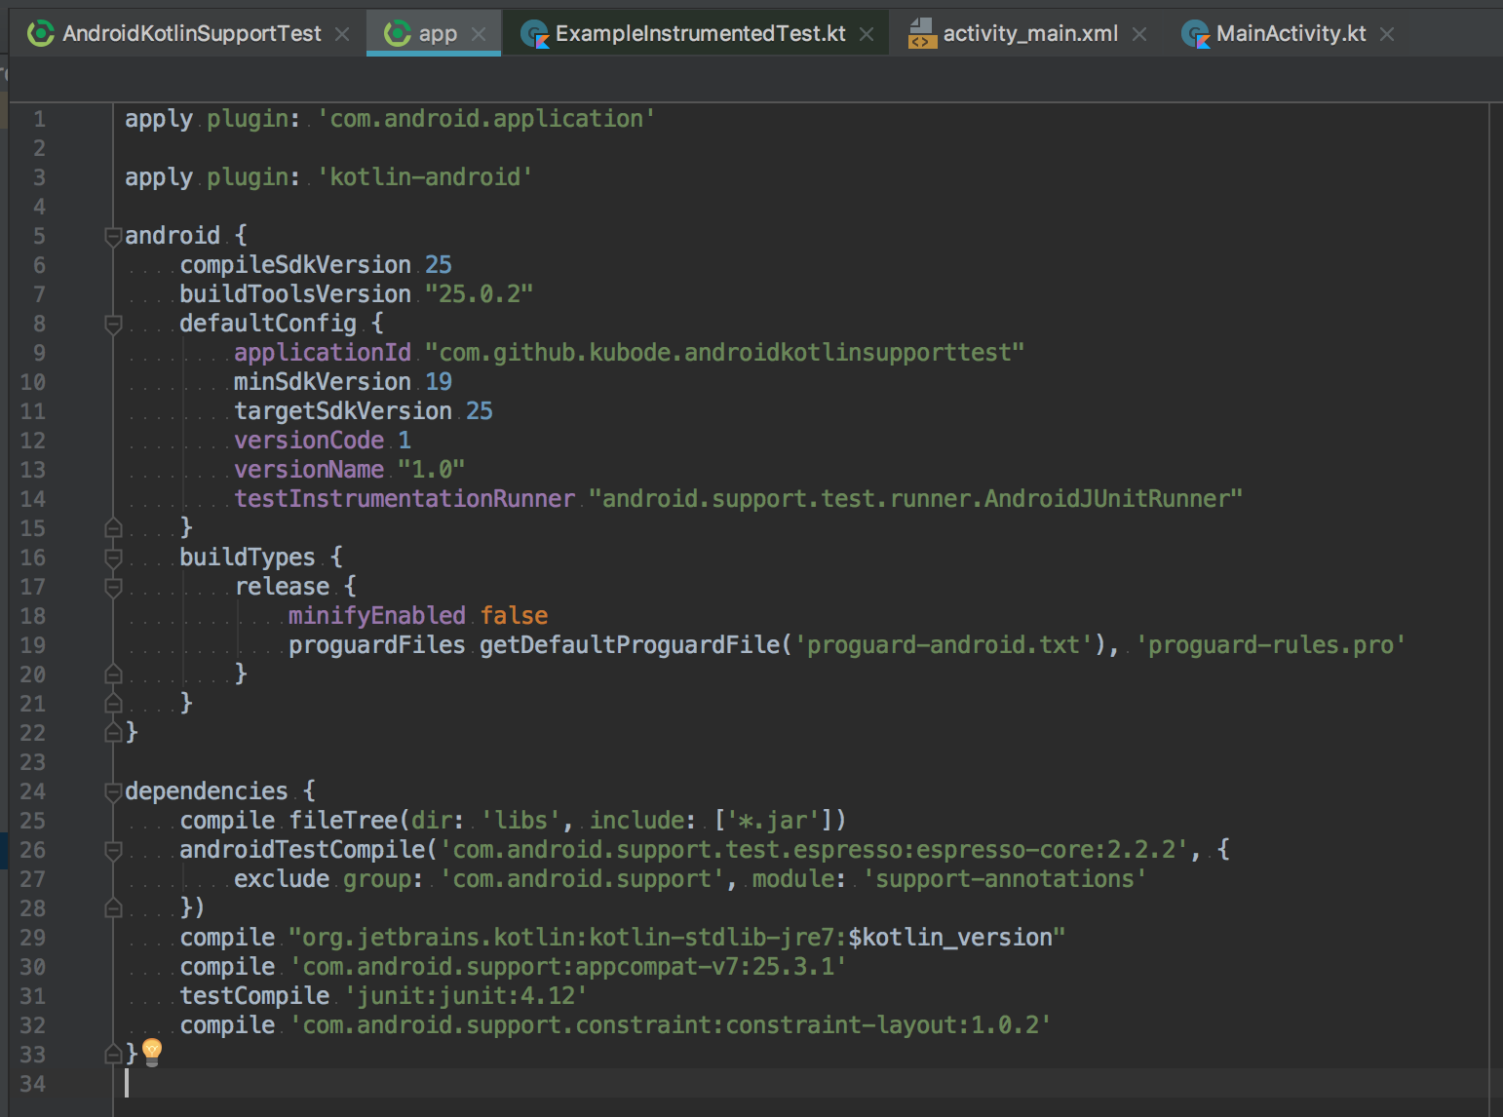Click the Gradle icon on AndroidKotlinSupportTest tab
1503x1117 pixels.
[41, 33]
